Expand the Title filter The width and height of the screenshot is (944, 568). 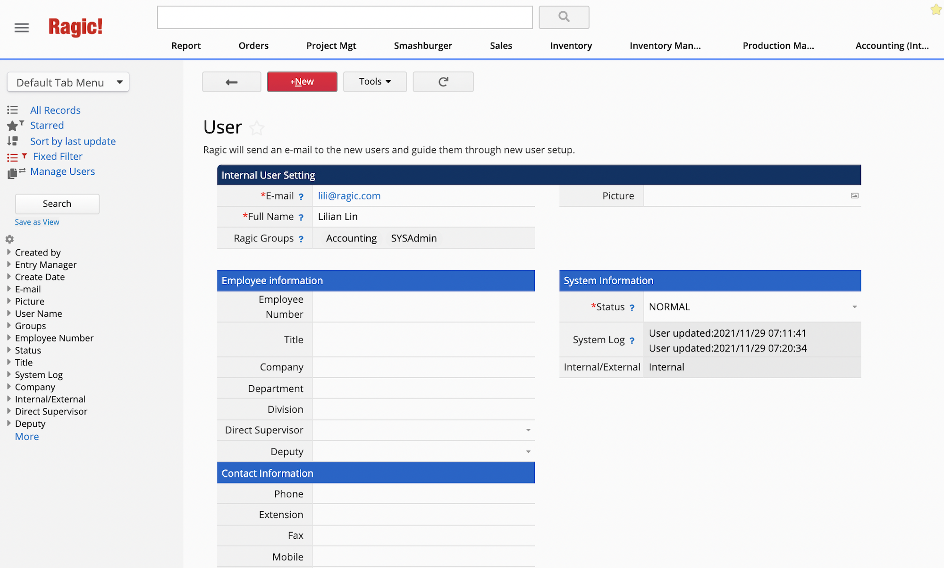point(8,363)
